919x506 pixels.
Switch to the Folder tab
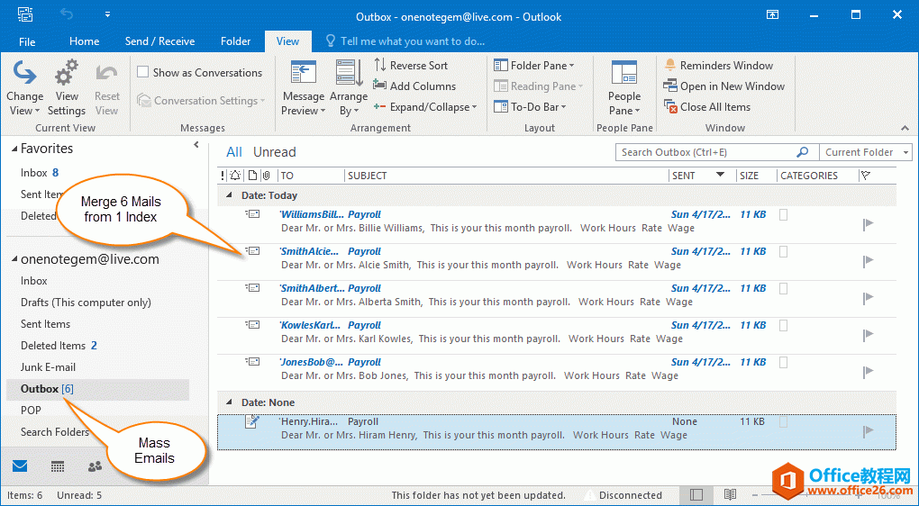click(236, 41)
